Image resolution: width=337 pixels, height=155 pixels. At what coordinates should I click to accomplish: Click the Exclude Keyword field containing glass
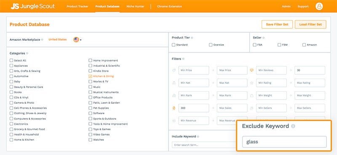pyautogui.click(x=284, y=142)
